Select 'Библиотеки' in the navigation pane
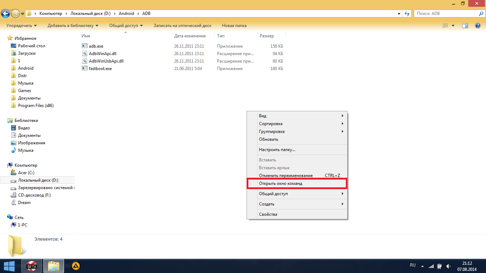The width and height of the screenshot is (486, 273). pyautogui.click(x=26, y=120)
